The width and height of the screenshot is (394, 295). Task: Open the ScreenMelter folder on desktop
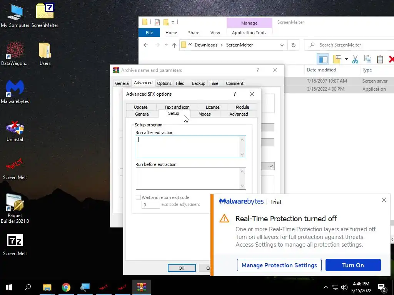pos(45,15)
